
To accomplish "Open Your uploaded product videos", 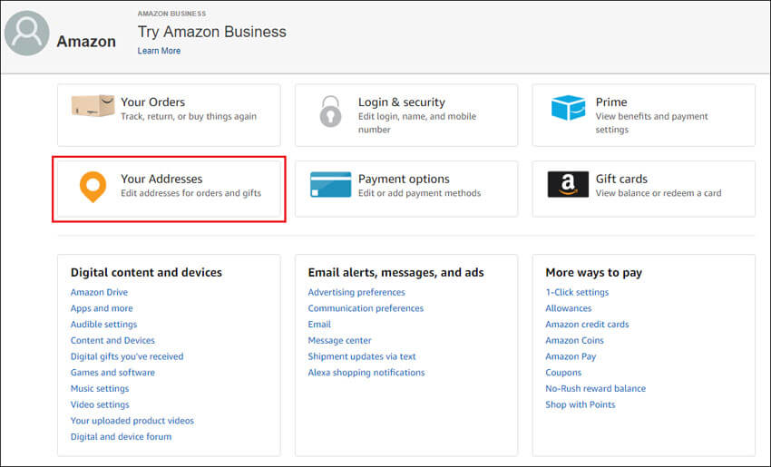I will (x=132, y=421).
